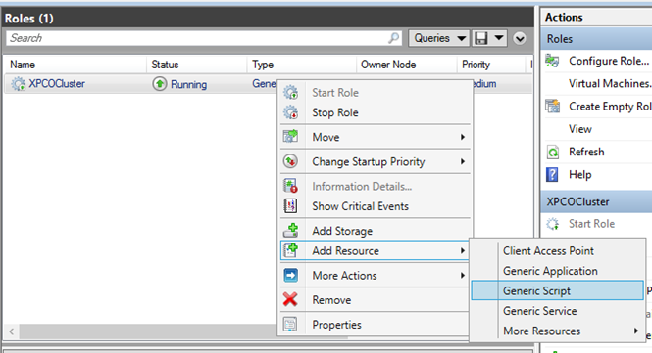652x353 pixels.
Task: Click the More Actions blue arrow icon
Action: (x=290, y=275)
